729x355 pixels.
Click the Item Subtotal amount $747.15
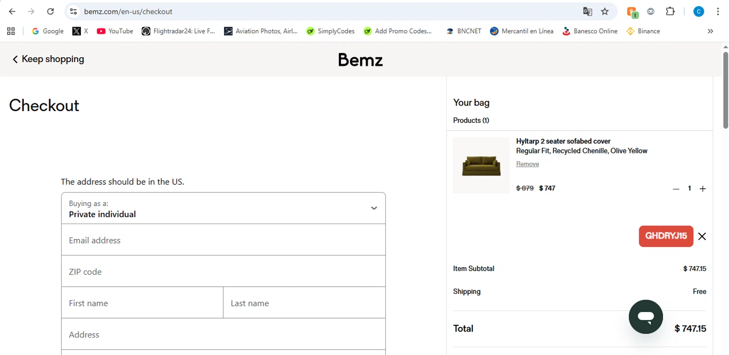pyautogui.click(x=694, y=269)
